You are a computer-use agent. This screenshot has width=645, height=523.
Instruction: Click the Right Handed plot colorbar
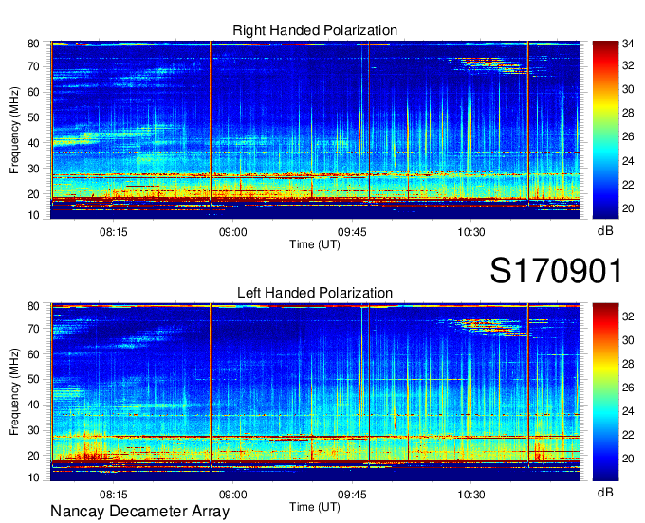pos(605,130)
